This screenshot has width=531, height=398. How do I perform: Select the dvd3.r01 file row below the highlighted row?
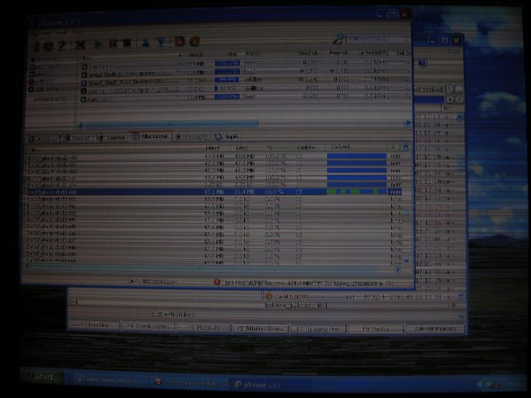click(x=214, y=199)
